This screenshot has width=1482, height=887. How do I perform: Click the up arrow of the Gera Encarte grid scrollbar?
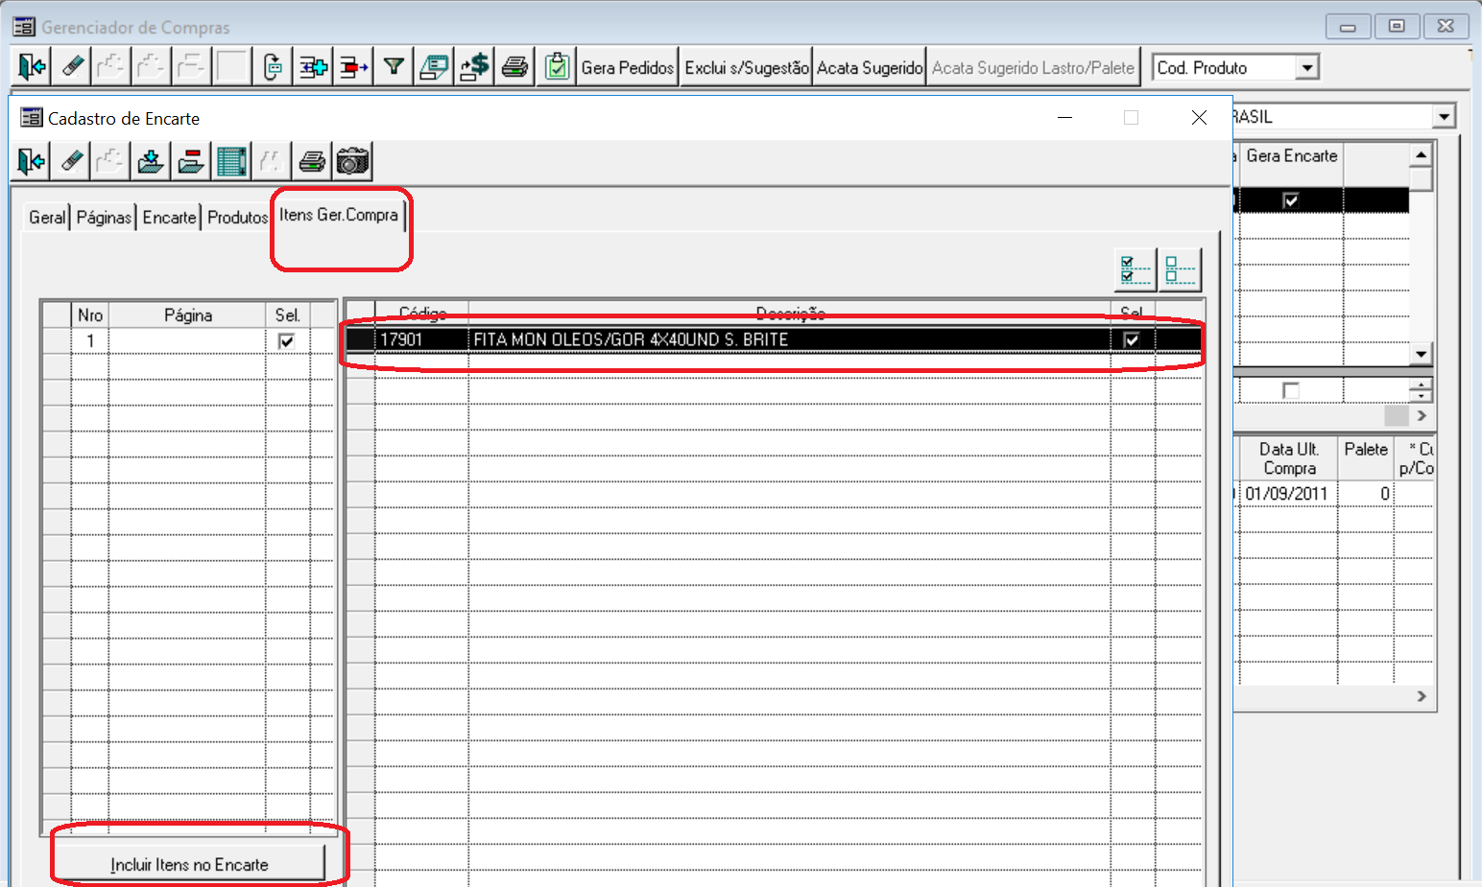(x=1422, y=154)
